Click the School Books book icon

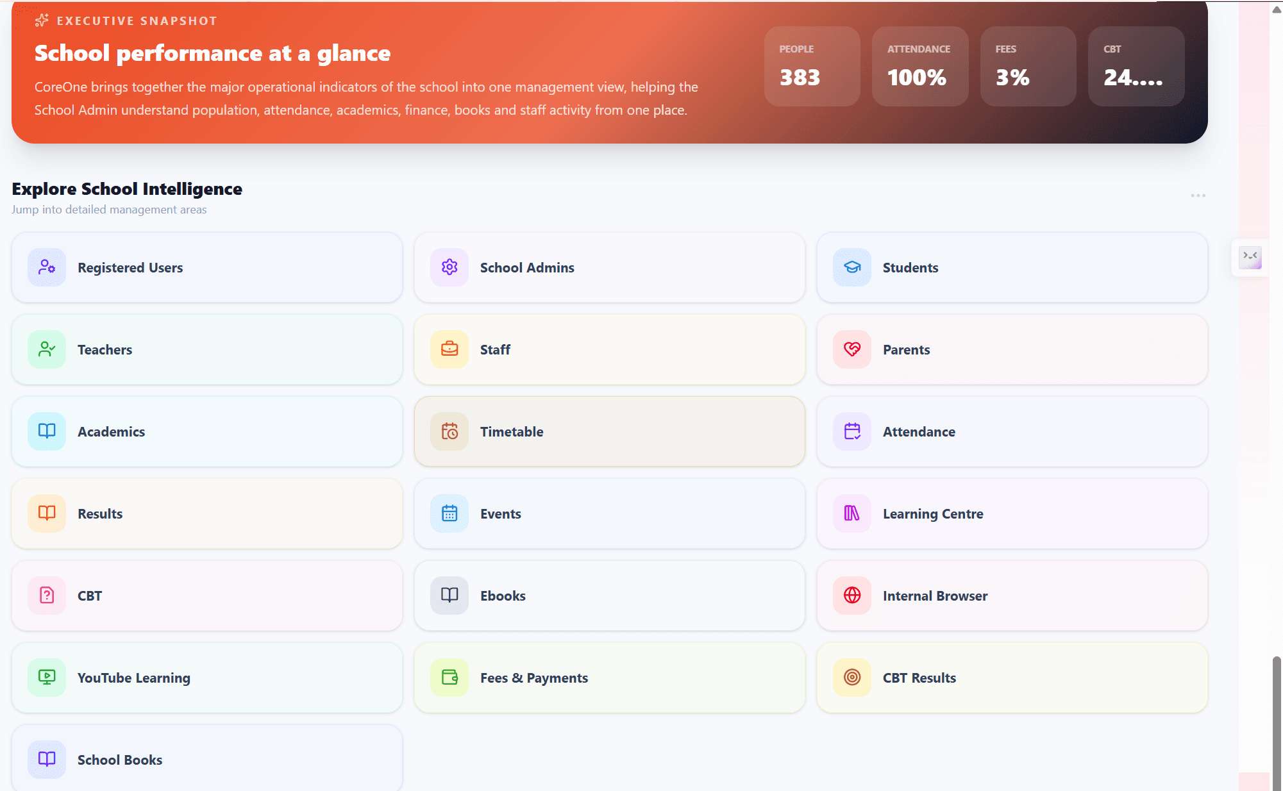point(47,760)
